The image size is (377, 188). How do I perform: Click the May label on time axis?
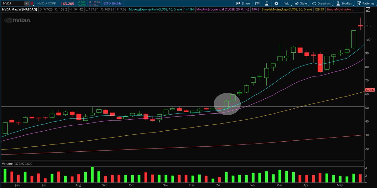[x=340, y=185]
